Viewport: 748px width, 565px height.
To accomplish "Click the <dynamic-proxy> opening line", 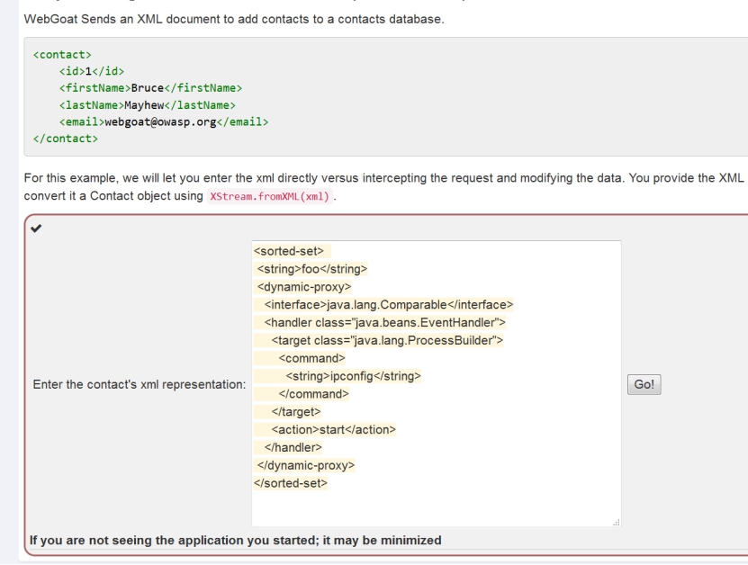I will (304, 287).
